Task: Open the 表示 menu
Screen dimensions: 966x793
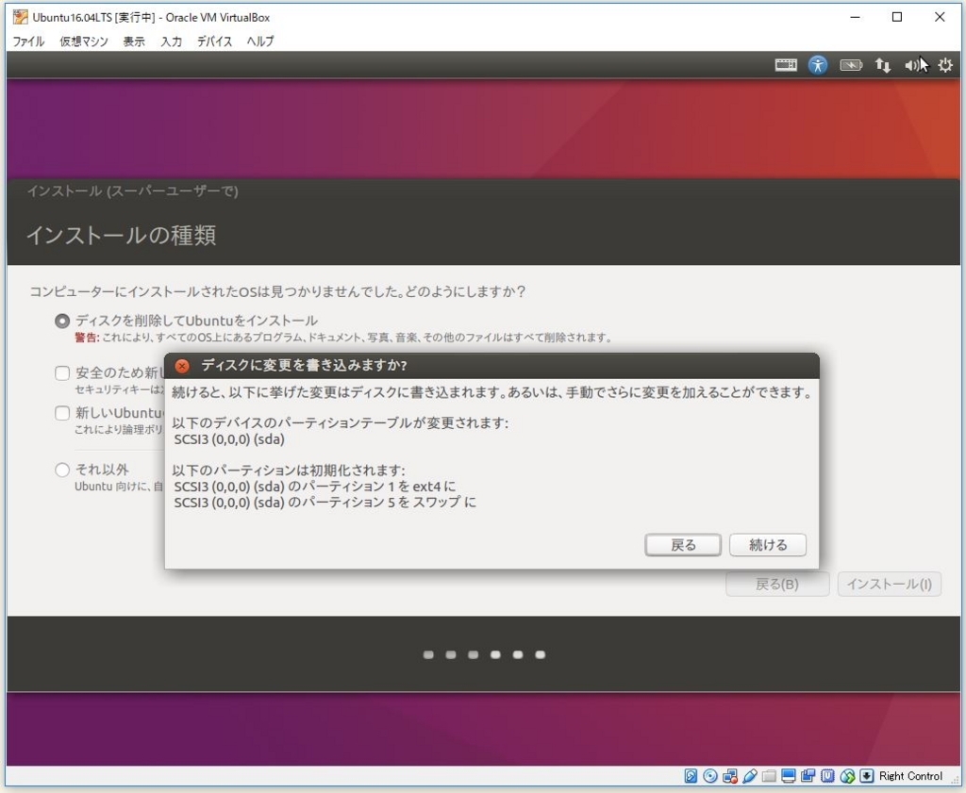Action: tap(134, 41)
